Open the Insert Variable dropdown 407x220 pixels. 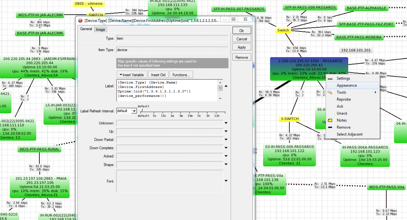tap(132, 75)
